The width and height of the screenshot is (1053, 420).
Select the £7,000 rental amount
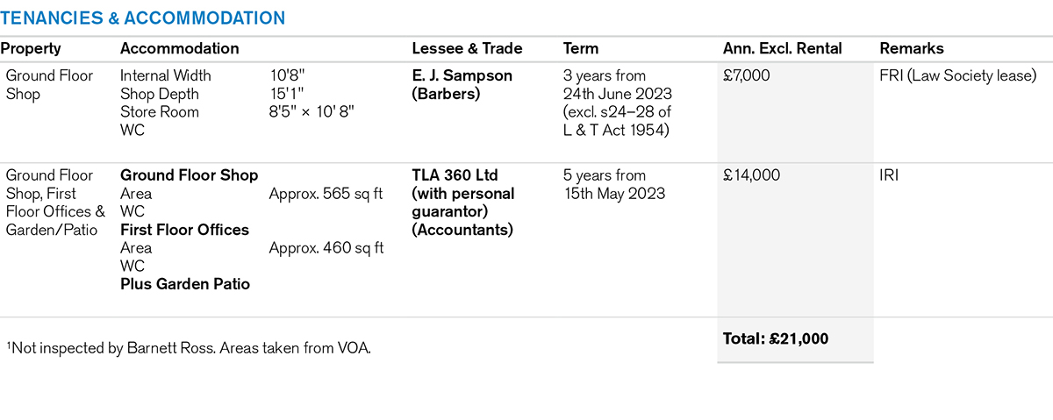(747, 76)
